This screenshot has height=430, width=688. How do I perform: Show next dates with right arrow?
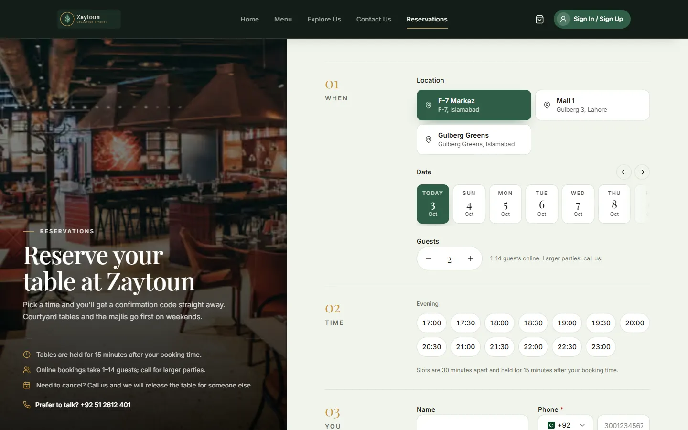point(642,172)
